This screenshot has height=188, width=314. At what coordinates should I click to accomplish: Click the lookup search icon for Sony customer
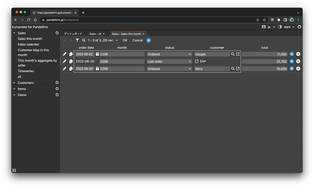tap(233, 69)
